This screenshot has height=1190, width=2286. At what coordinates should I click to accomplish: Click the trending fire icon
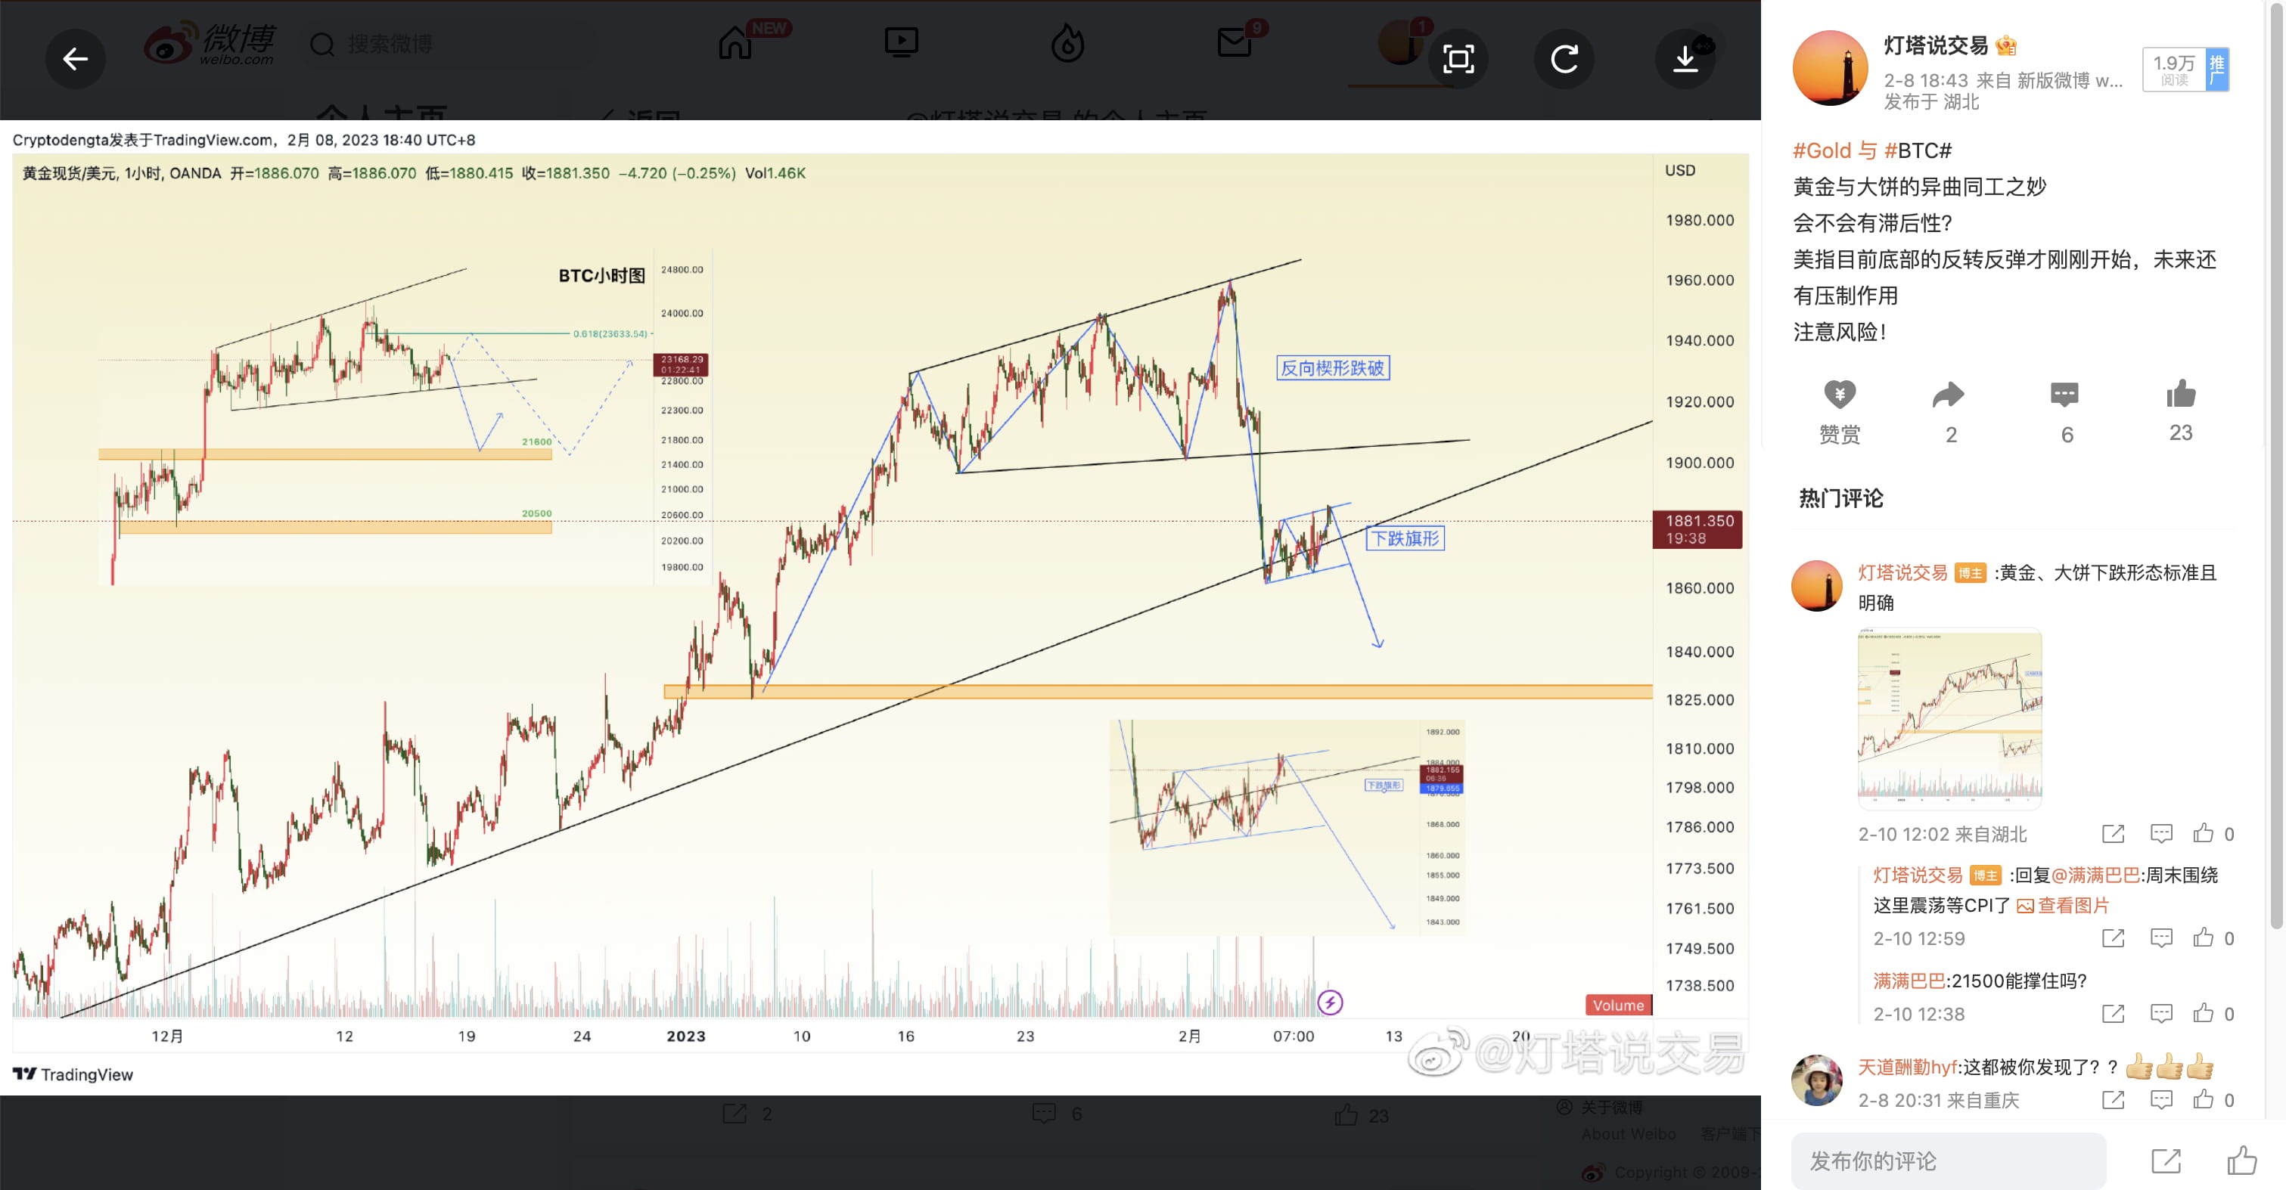pyautogui.click(x=1068, y=42)
